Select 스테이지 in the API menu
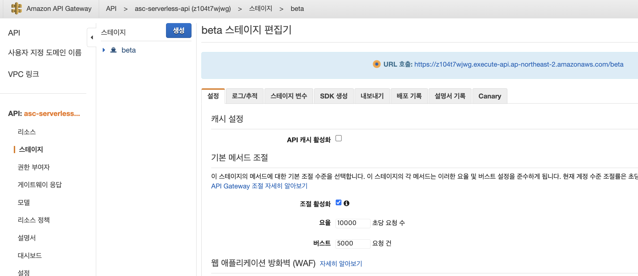Image resolution: width=638 pixels, height=276 pixels. tap(31, 149)
